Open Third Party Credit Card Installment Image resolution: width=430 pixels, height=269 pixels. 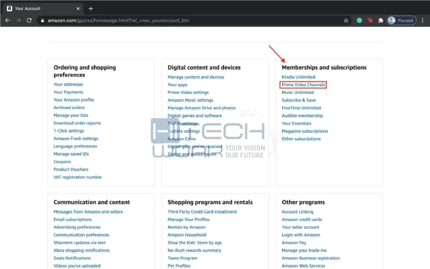pyautogui.click(x=202, y=212)
